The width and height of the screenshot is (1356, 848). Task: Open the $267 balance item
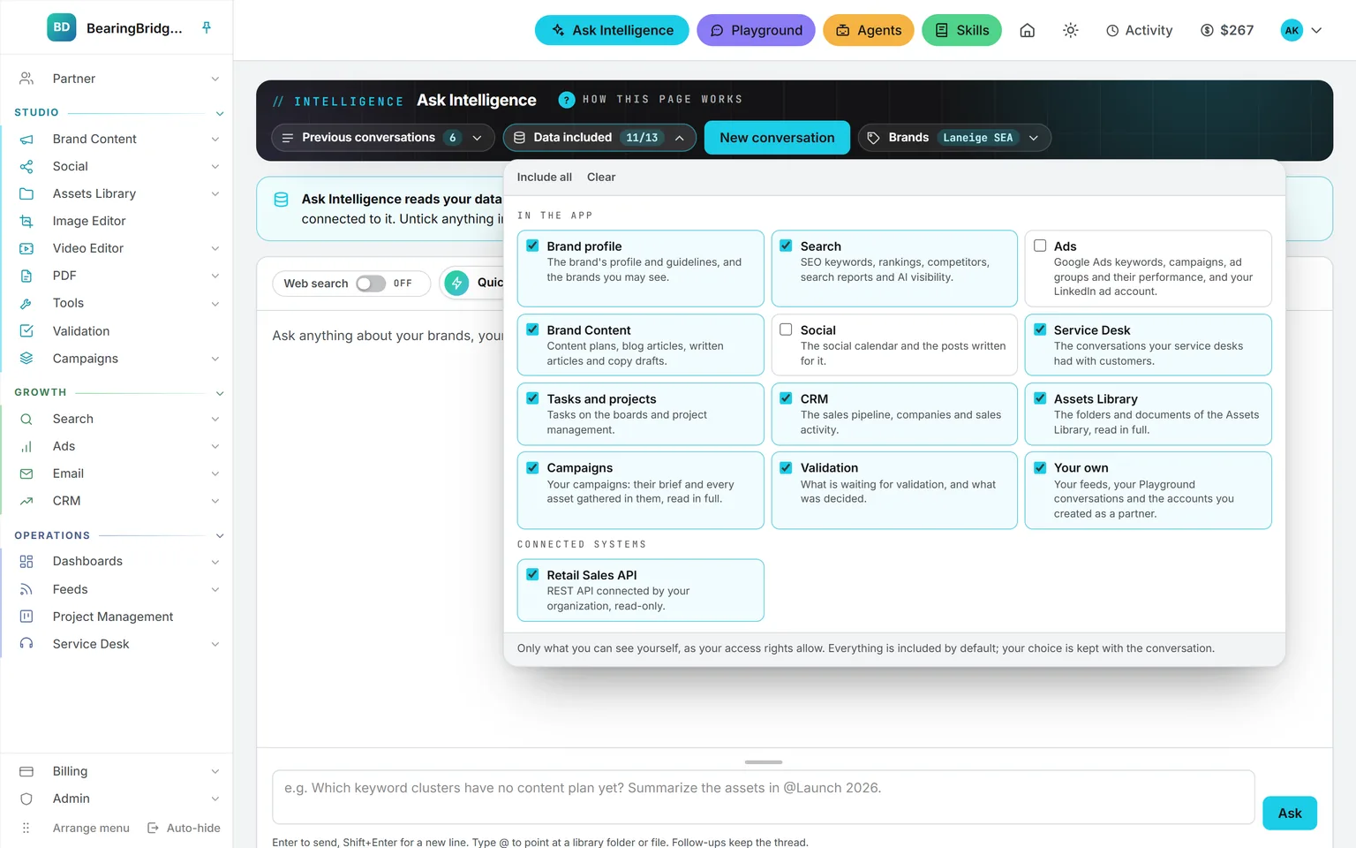[1227, 30]
